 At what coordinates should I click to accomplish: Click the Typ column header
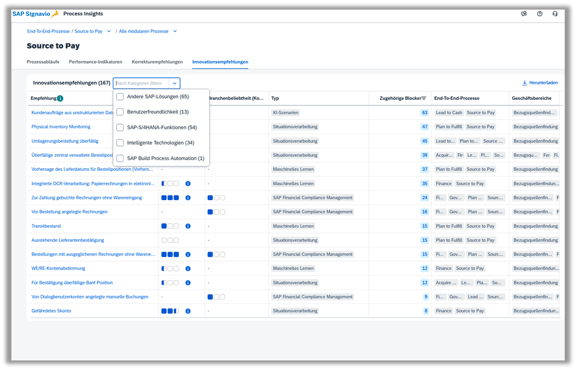tap(275, 98)
